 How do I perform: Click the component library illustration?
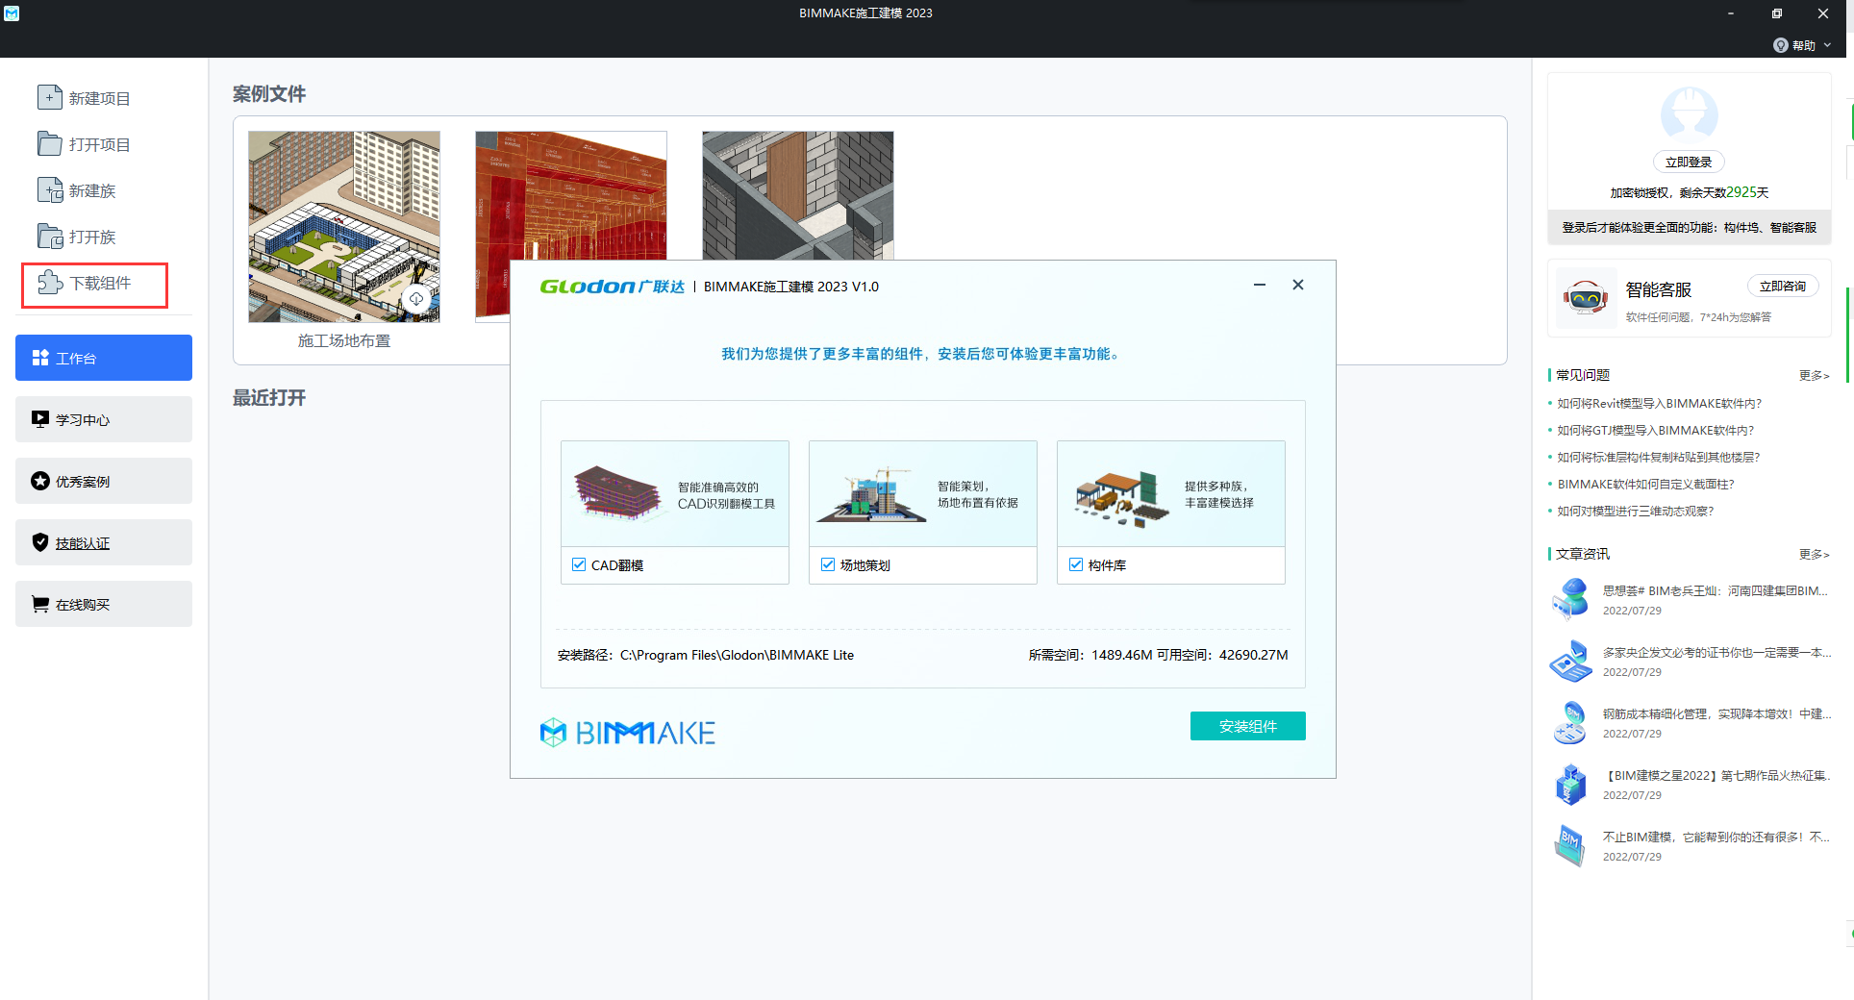pyautogui.click(x=1122, y=499)
